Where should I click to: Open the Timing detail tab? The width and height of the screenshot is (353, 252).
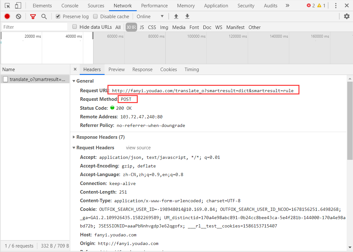coord(192,69)
